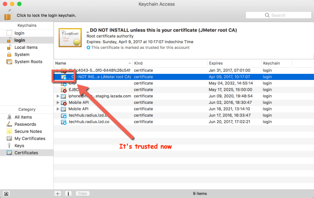This screenshot has height=198, width=314.
Task: Click the info (i) button at bottom
Action: (x=68, y=193)
